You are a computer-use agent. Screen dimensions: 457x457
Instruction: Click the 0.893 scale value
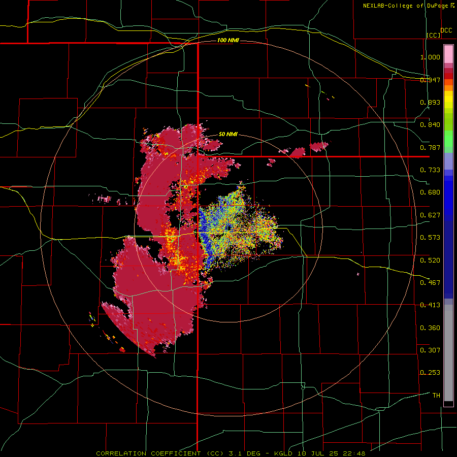click(x=430, y=102)
